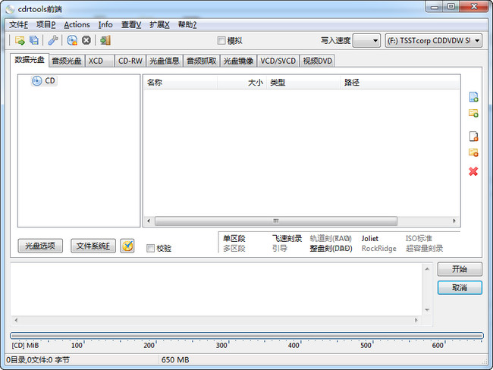Sort by the 大小 column header
The image size is (493, 370).
coord(242,83)
